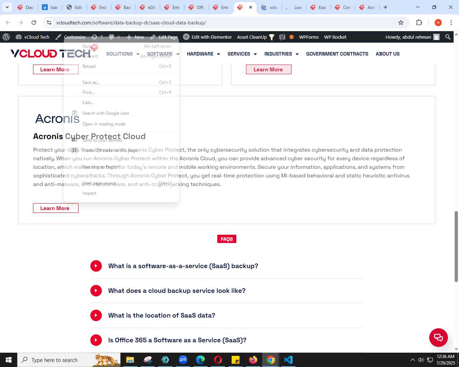Open Edit Page in the admin bar

click(164, 37)
